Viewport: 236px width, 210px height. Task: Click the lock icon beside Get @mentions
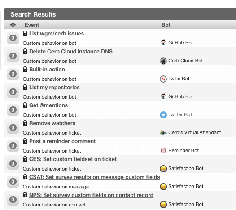coord(25,105)
